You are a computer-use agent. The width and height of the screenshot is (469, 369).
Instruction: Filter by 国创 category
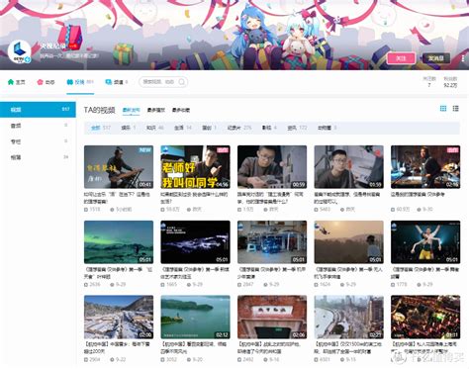(x=209, y=128)
